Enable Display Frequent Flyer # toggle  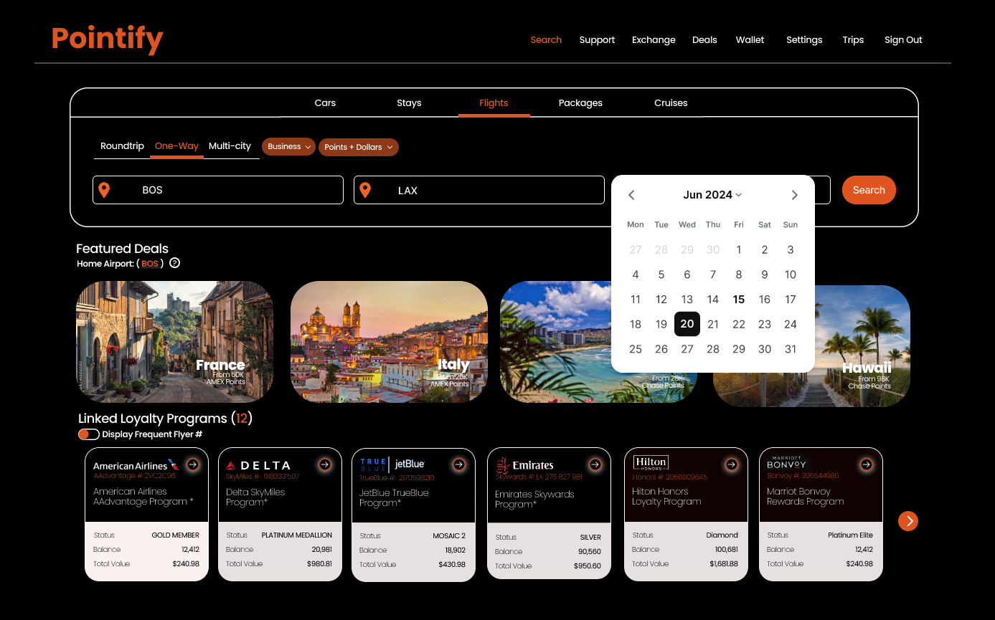click(x=88, y=434)
